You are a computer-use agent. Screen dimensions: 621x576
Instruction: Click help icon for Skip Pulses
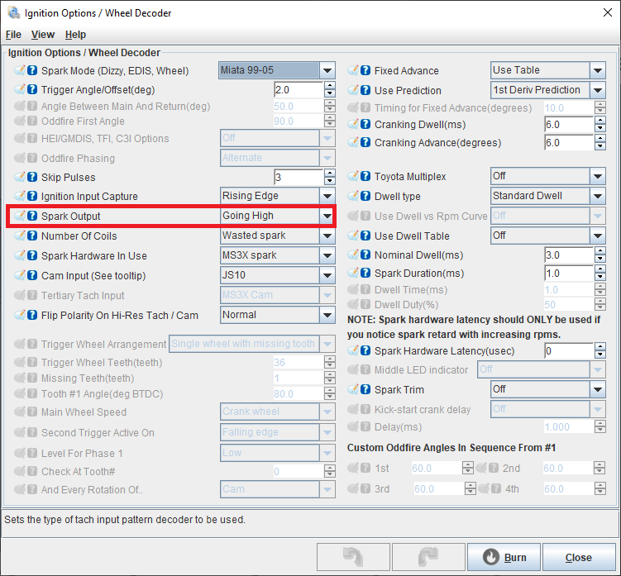pyautogui.click(x=32, y=177)
